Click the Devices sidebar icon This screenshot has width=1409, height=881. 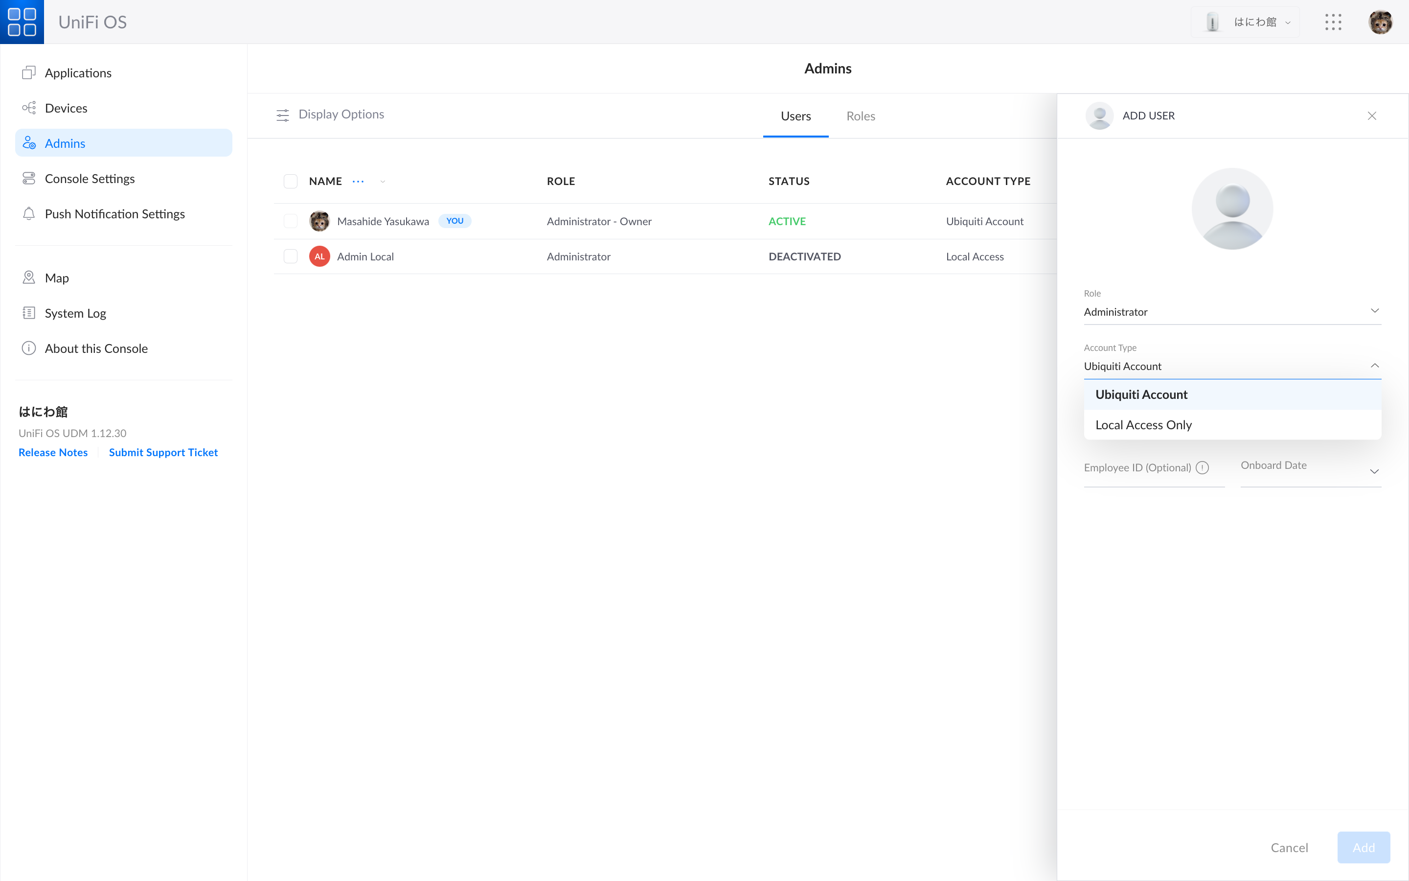(x=28, y=108)
